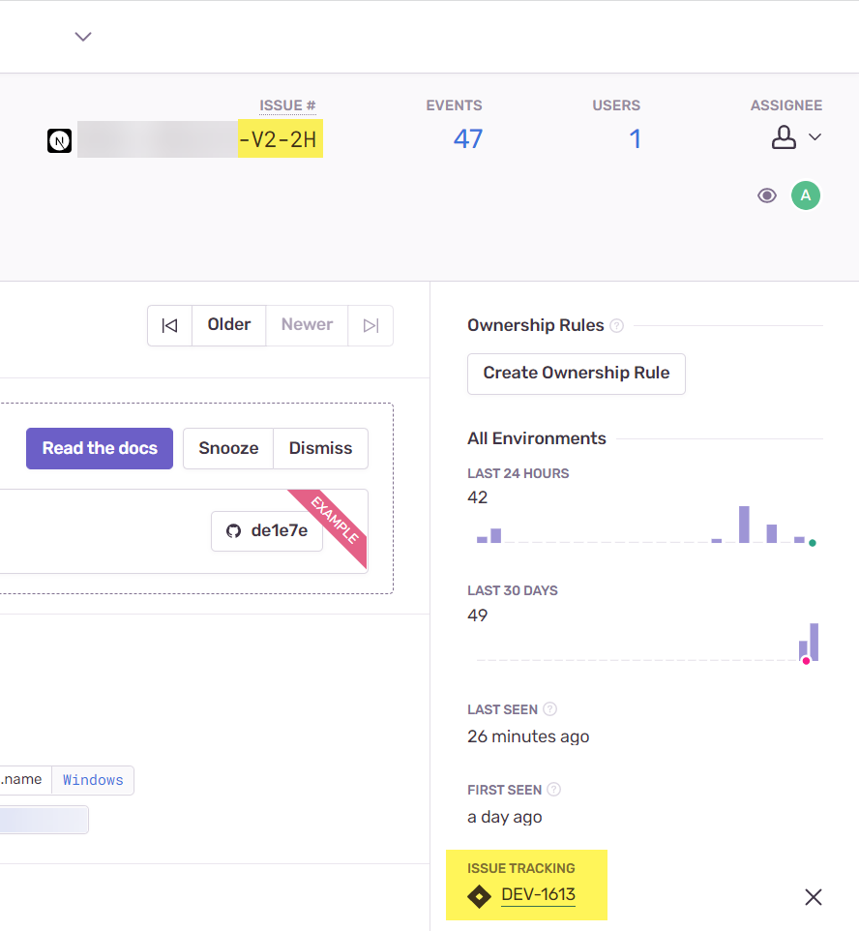Select the 26 minutes ago text

(x=528, y=736)
